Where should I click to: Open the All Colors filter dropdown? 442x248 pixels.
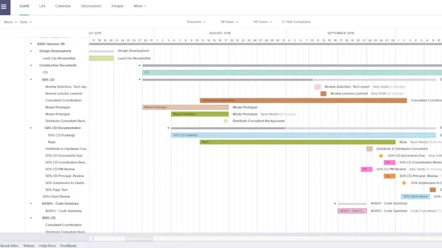tap(262, 22)
